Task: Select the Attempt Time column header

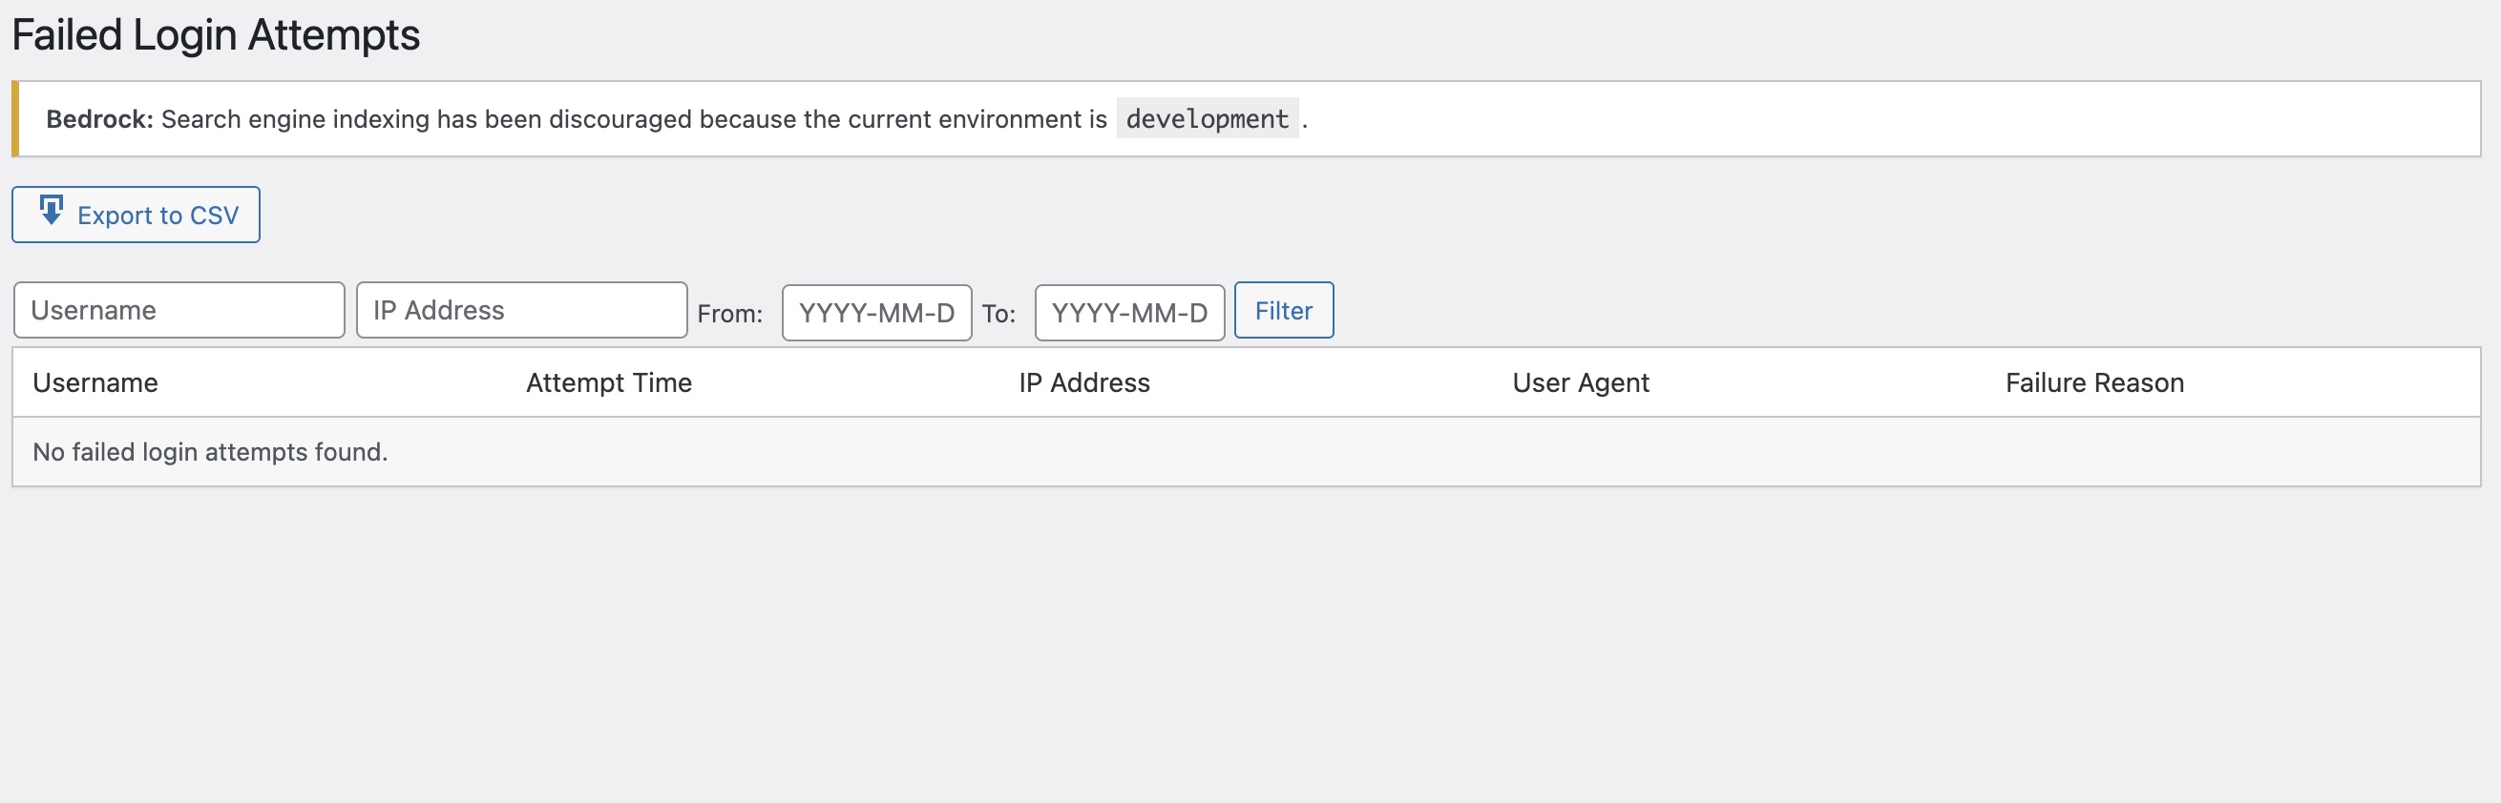Action: [609, 383]
